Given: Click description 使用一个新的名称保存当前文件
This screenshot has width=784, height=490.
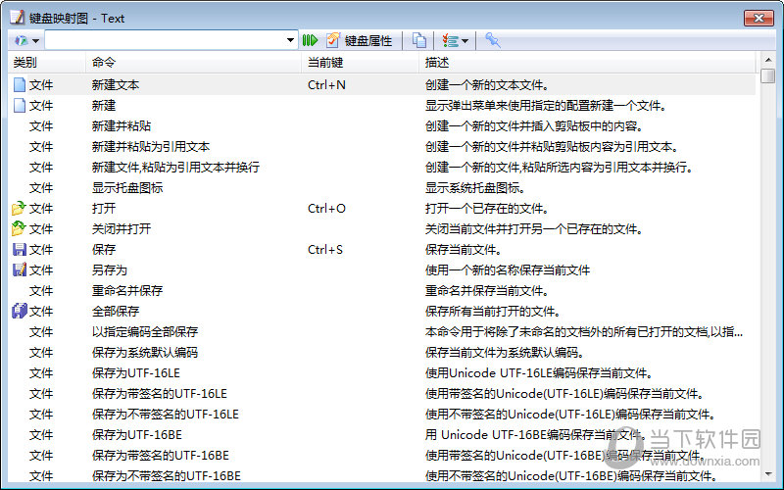Looking at the screenshot, I should 508,270.
